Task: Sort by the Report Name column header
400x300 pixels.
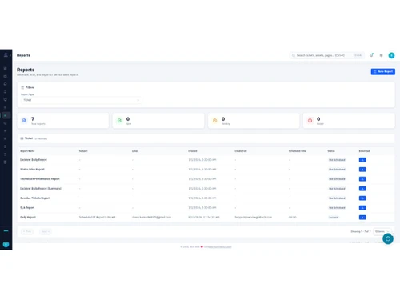Action: tap(27, 151)
